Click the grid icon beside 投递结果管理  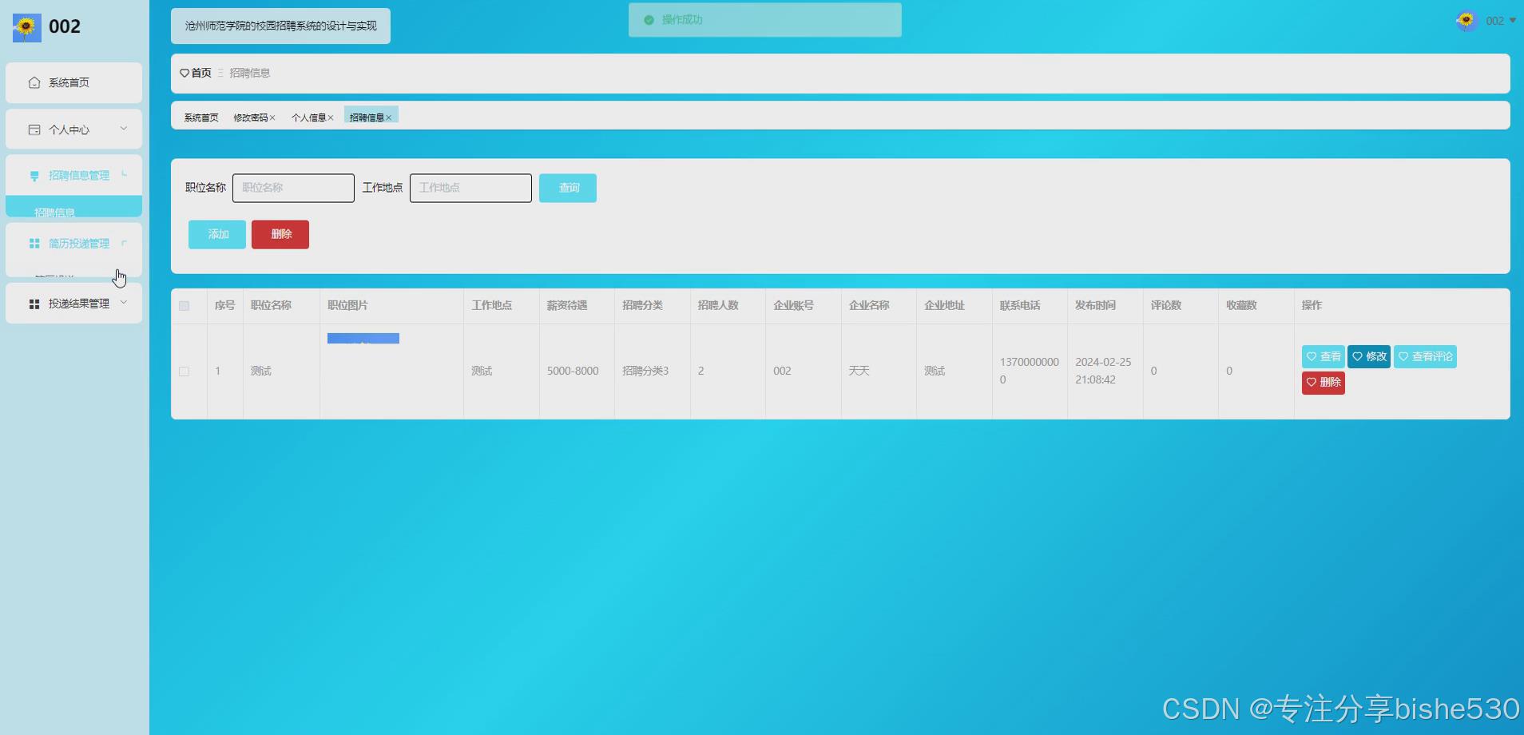(x=34, y=304)
